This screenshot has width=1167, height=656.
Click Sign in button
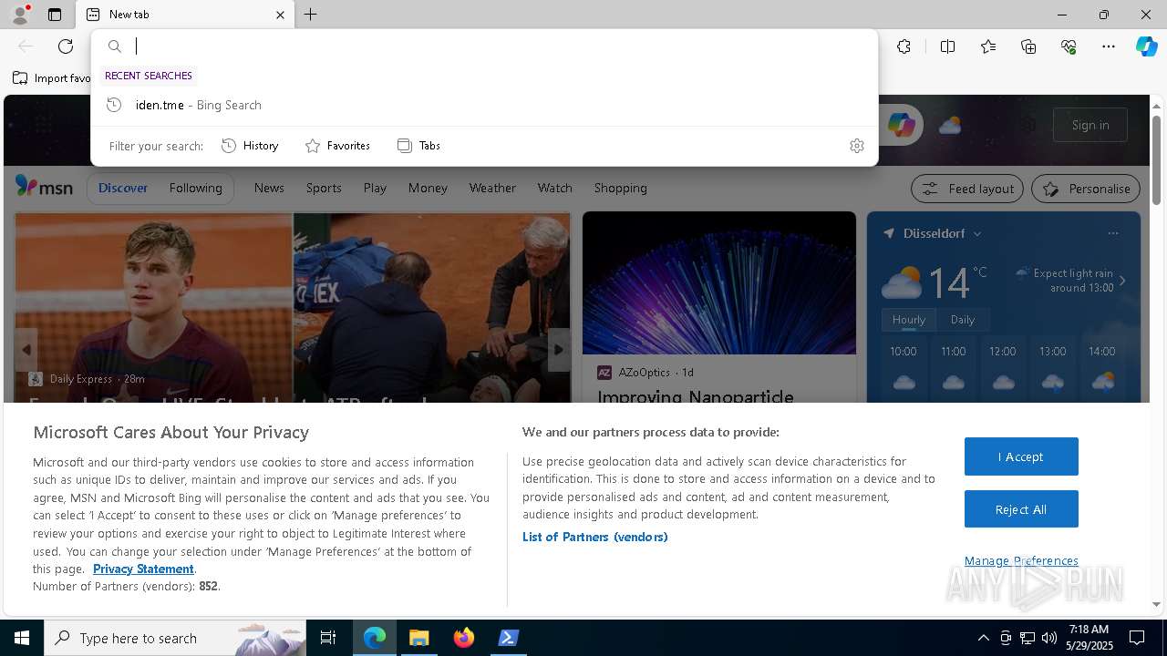tap(1090, 125)
